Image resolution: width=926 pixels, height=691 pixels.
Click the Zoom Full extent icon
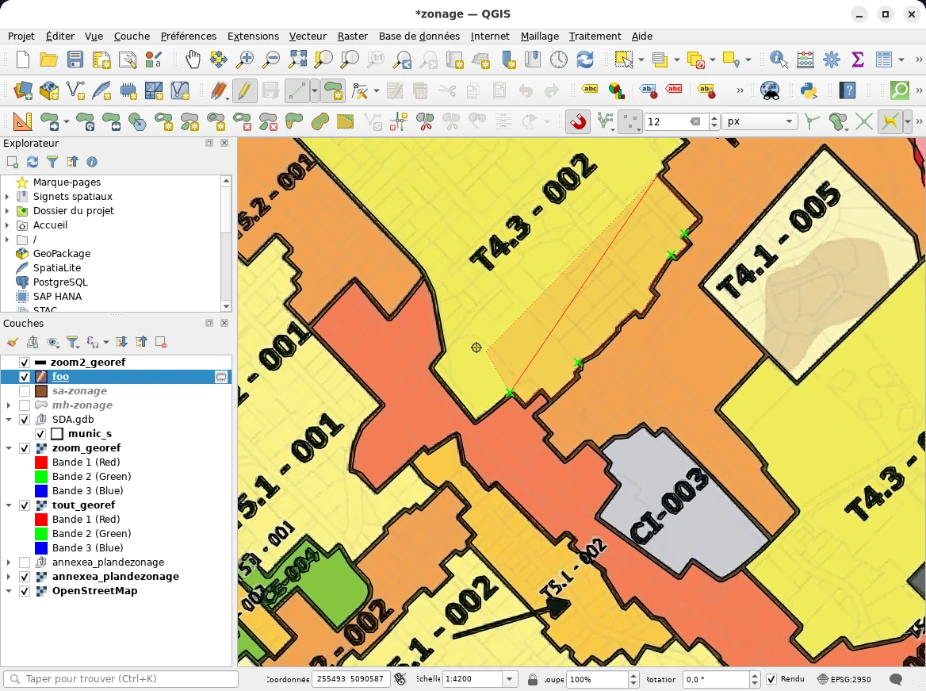tap(297, 60)
